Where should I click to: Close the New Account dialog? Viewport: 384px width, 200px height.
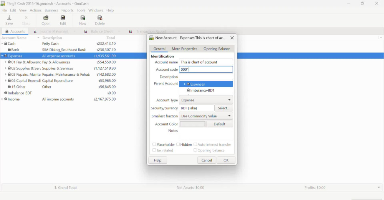(232, 38)
